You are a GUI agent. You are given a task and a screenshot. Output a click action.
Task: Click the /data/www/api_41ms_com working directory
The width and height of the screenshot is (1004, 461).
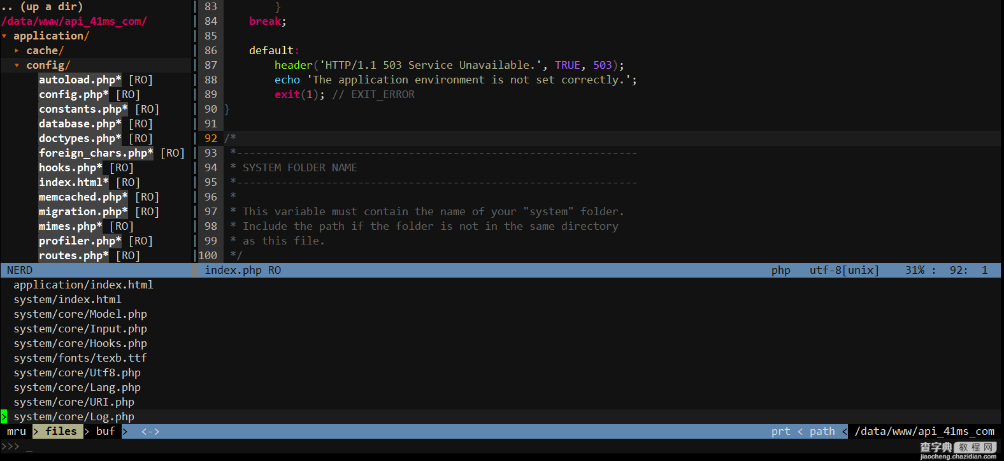[924, 432]
